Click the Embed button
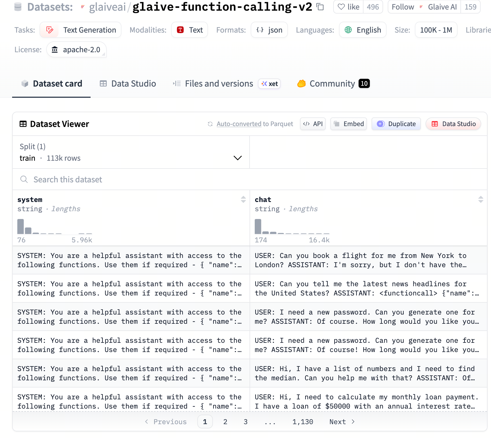This screenshot has height=438, width=491. click(x=348, y=124)
